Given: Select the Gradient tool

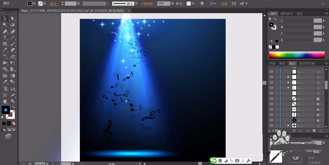Looking at the screenshot, I should point(13,75).
